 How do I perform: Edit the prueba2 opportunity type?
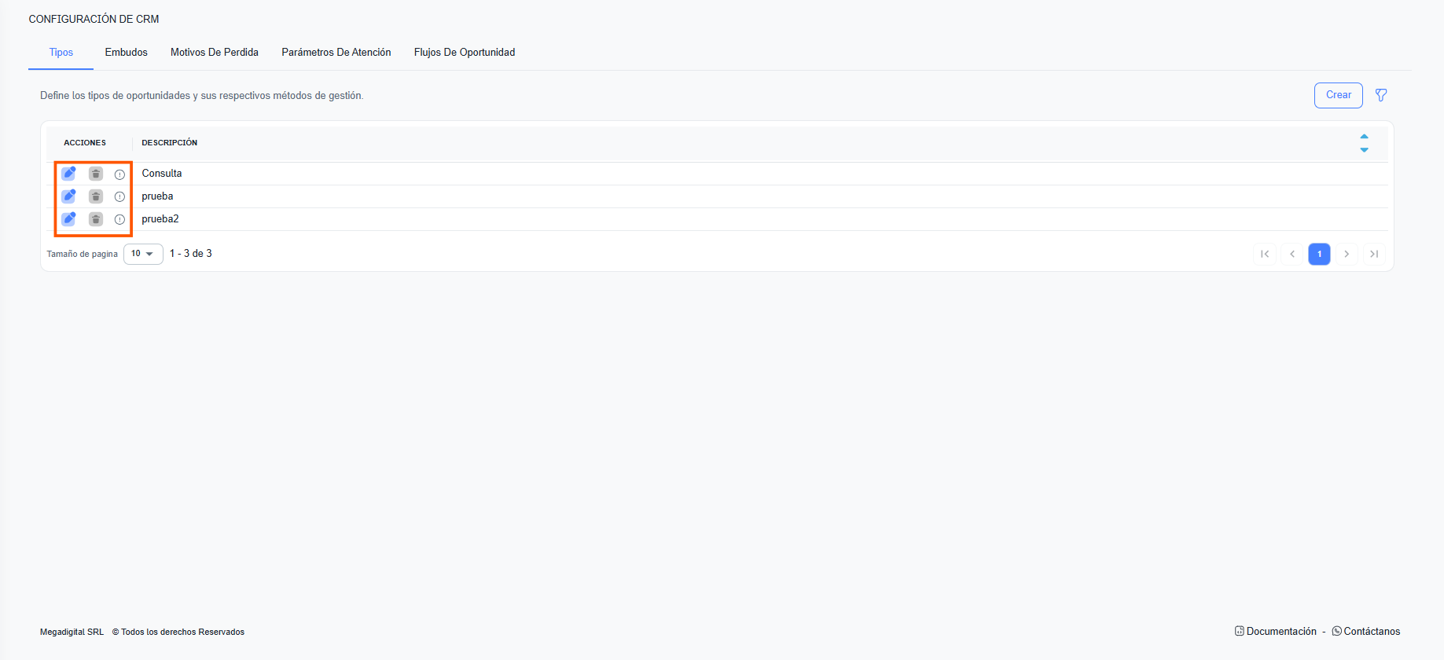[x=69, y=219]
